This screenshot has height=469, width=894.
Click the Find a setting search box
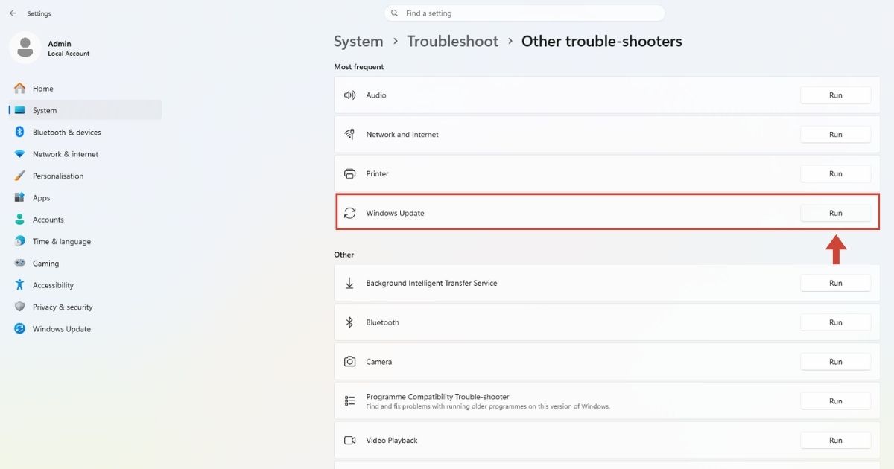point(524,13)
